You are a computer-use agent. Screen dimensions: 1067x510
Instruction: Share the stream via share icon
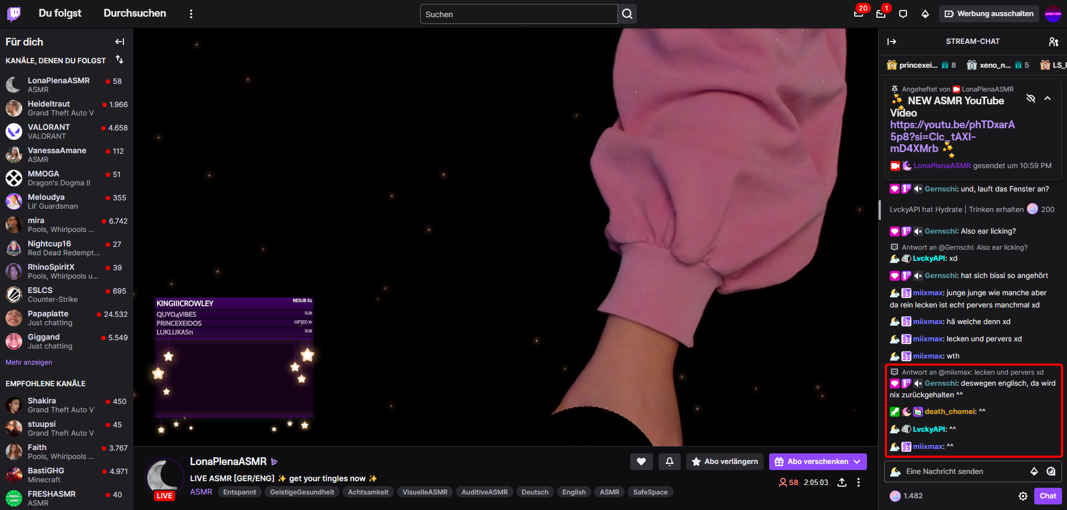pyautogui.click(x=842, y=482)
